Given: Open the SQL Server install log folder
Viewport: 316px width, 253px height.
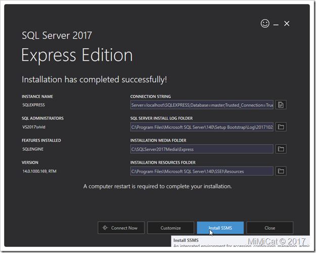Looking at the screenshot, I should pos(281,127).
